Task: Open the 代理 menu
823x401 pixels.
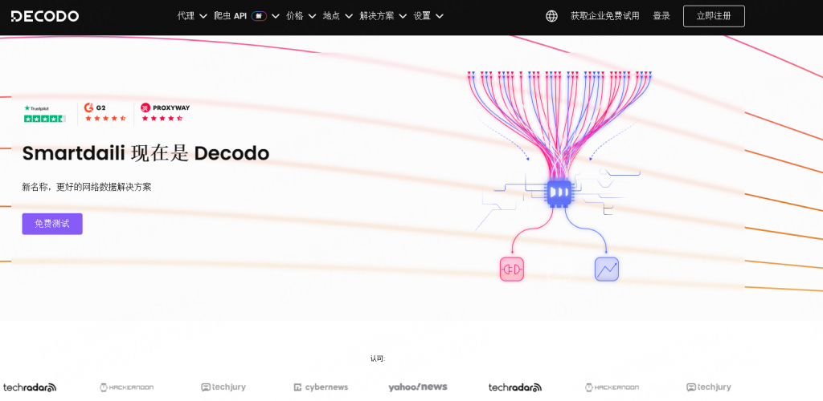Action: coord(186,16)
